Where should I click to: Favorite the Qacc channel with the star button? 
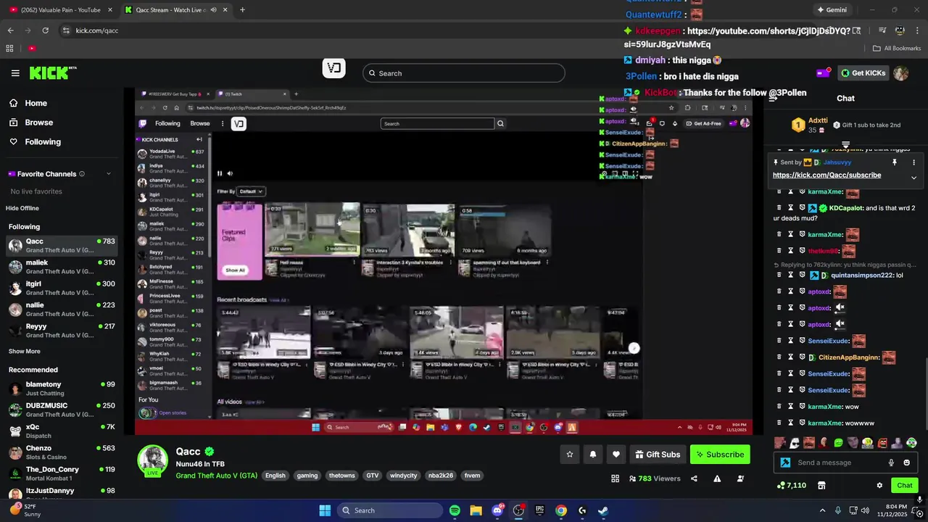click(x=570, y=455)
